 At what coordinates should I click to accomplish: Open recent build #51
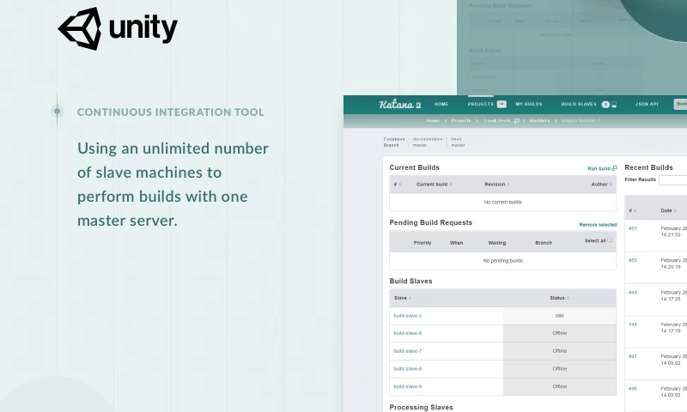(633, 228)
